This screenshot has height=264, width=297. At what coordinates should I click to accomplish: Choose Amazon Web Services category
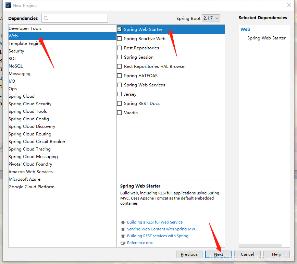[62, 172]
